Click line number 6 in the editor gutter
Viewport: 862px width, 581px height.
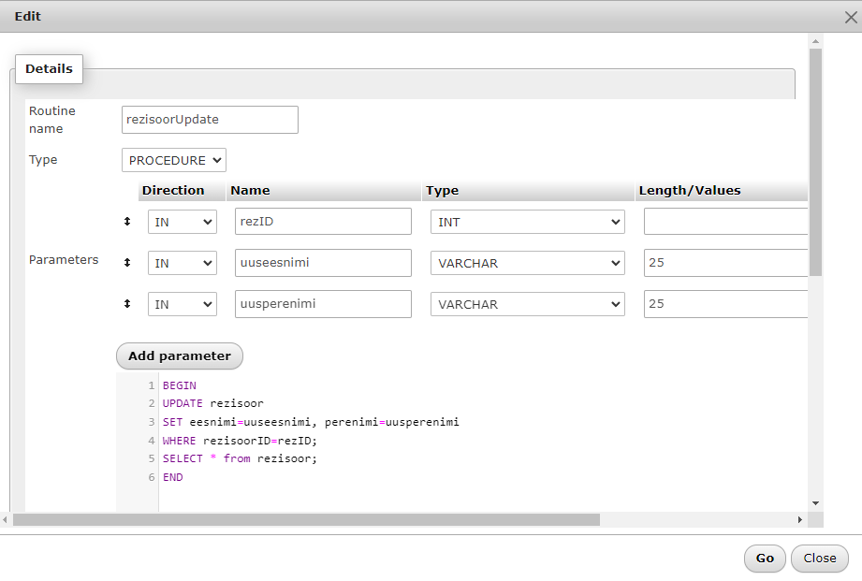(152, 477)
